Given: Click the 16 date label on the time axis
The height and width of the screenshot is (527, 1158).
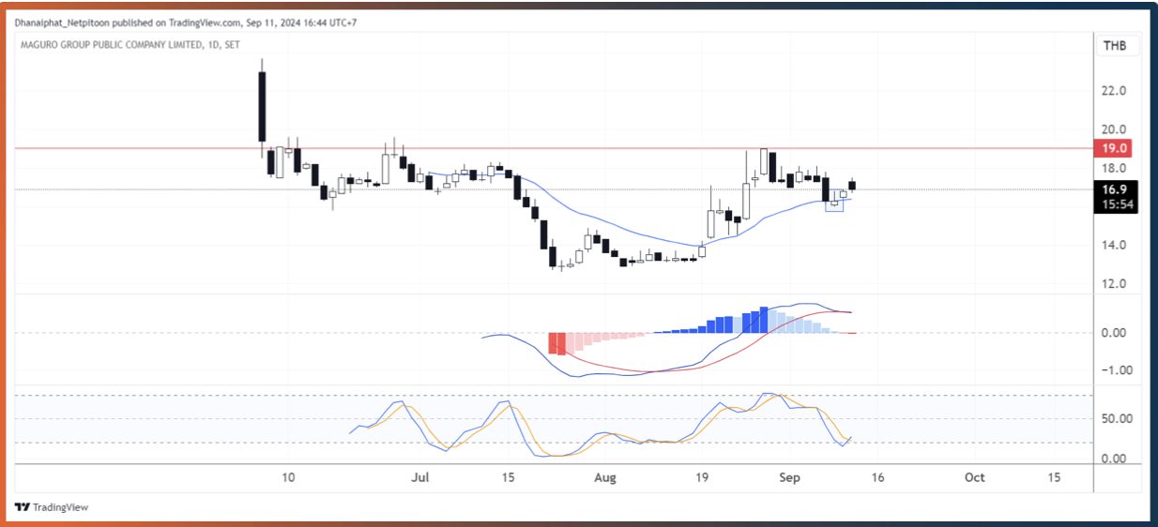Looking at the screenshot, I should pos(877,477).
